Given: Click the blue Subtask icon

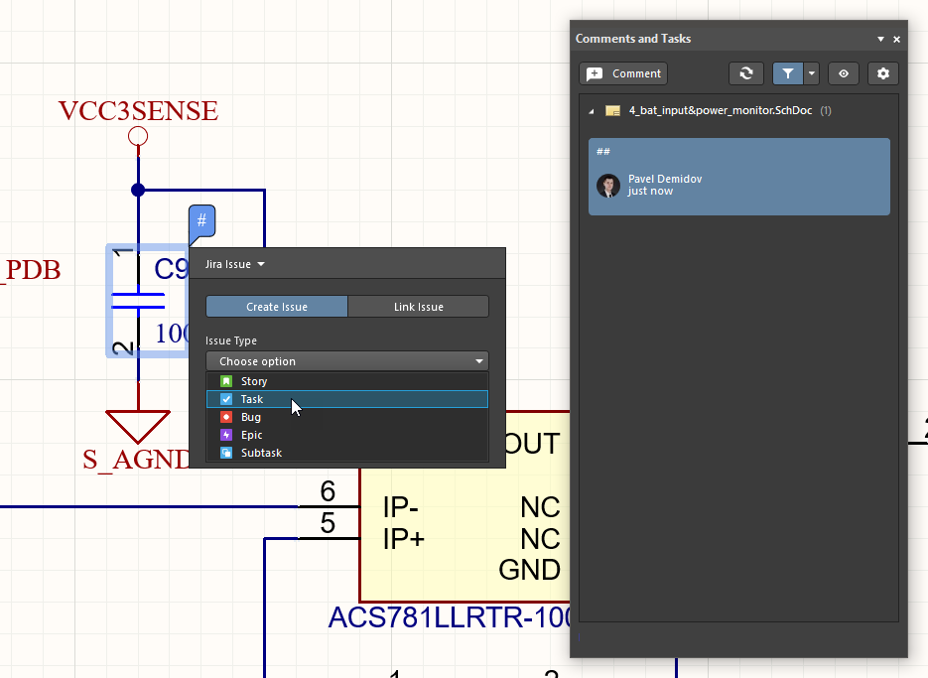Looking at the screenshot, I should click(x=226, y=453).
